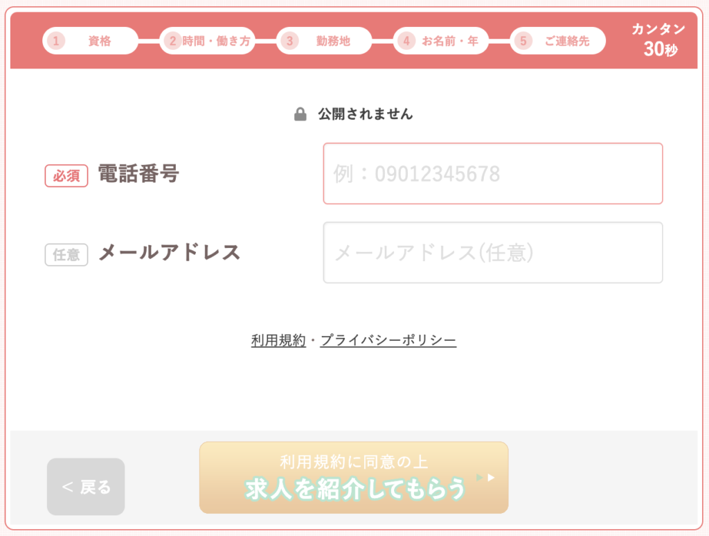The height and width of the screenshot is (536, 709).
Task: Click the カンタン30秒 badge in the header
Action: [658, 39]
